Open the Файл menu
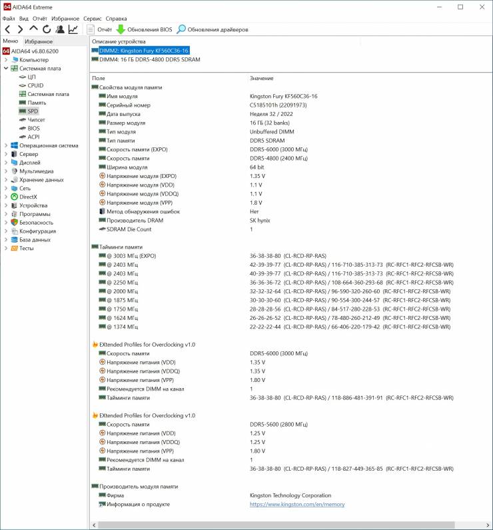493x530 pixels. click(x=9, y=19)
